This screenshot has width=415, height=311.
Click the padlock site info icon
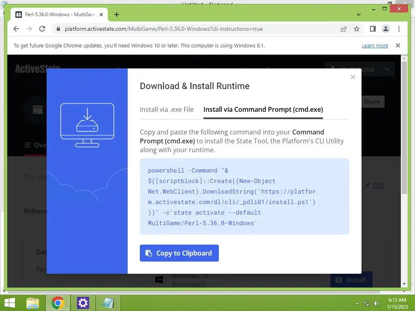(x=58, y=29)
